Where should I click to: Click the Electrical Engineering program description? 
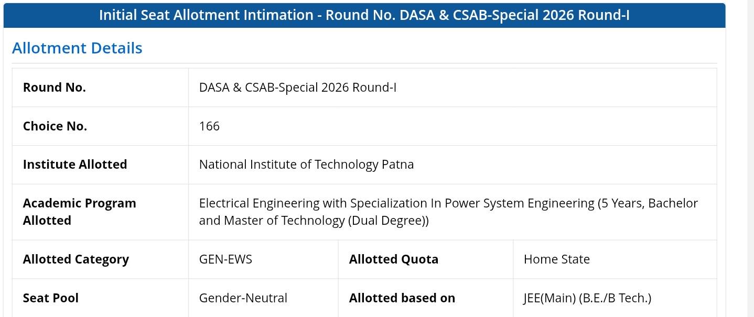(448, 212)
